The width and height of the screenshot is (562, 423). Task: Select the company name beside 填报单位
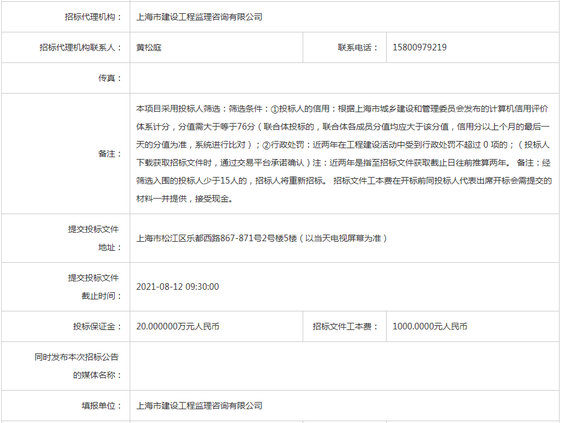point(199,406)
